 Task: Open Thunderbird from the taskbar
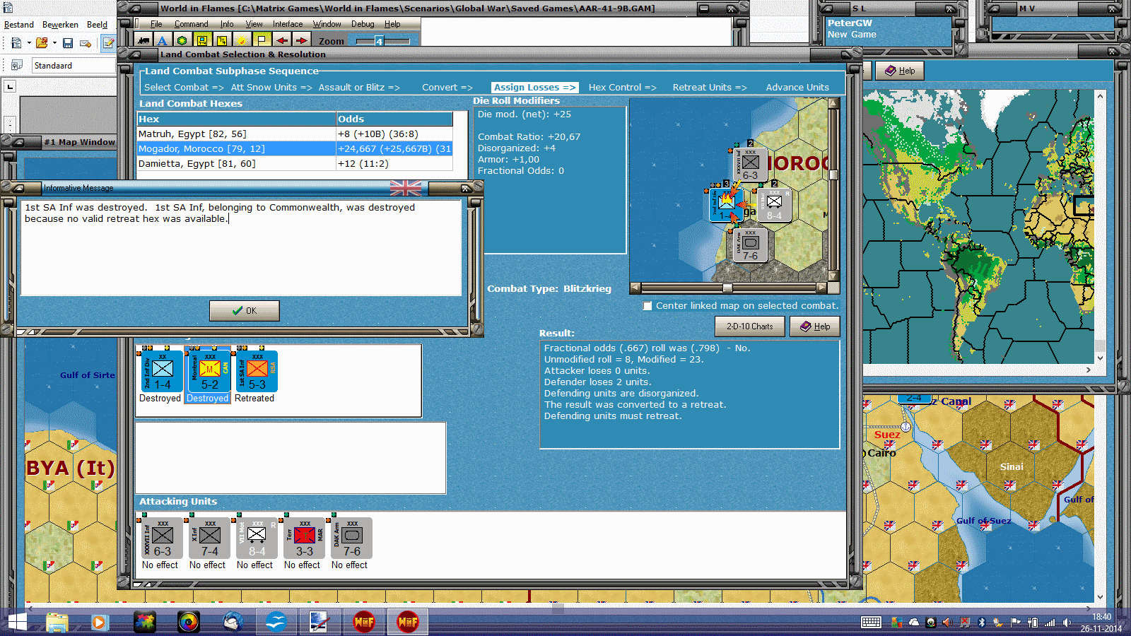(233, 623)
